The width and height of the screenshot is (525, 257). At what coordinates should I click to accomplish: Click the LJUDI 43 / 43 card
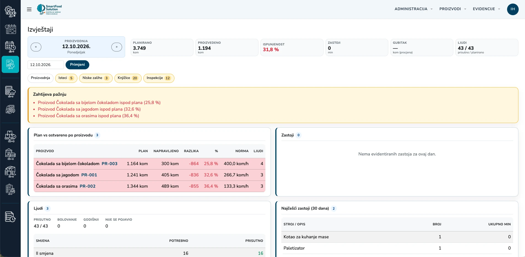coord(487,47)
